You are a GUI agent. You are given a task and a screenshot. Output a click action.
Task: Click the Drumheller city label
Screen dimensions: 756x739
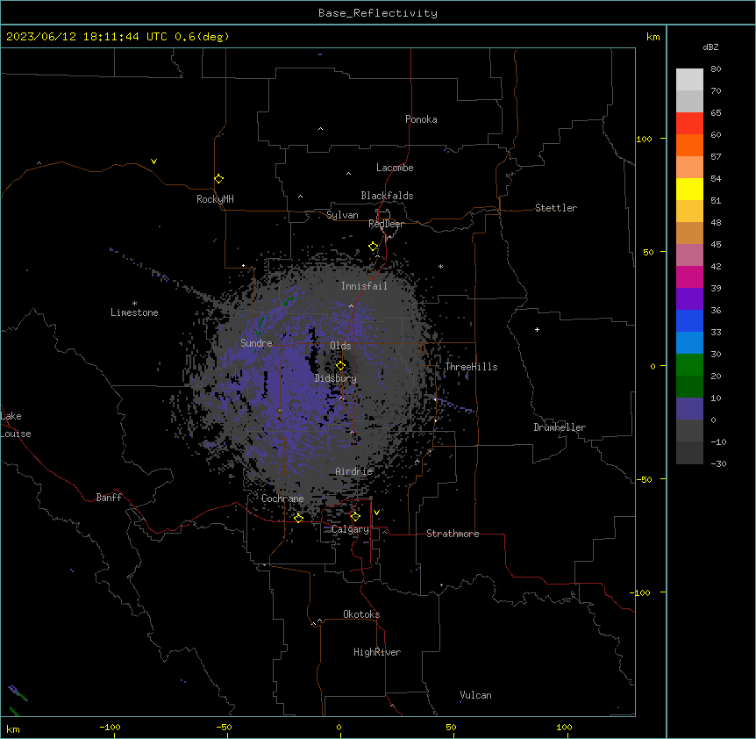click(x=560, y=427)
